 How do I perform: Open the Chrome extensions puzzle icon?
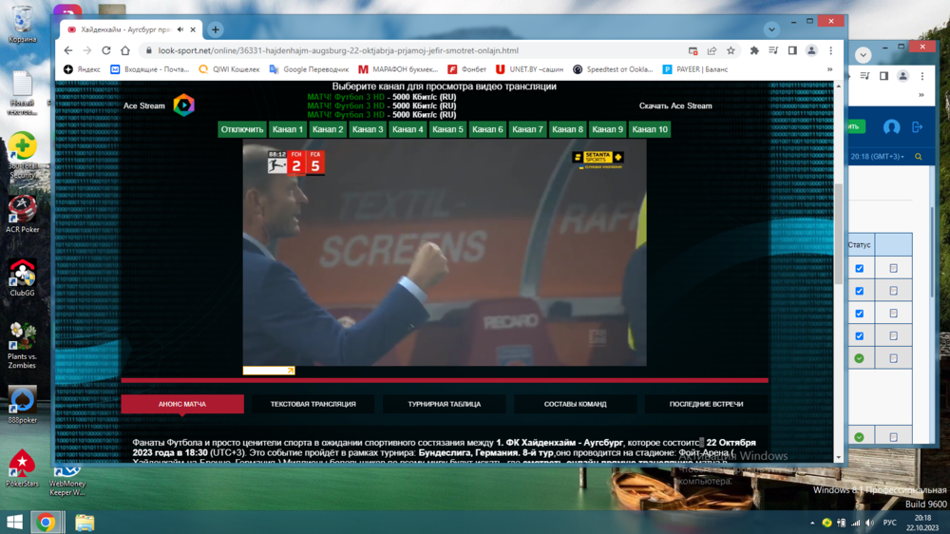pos(754,51)
